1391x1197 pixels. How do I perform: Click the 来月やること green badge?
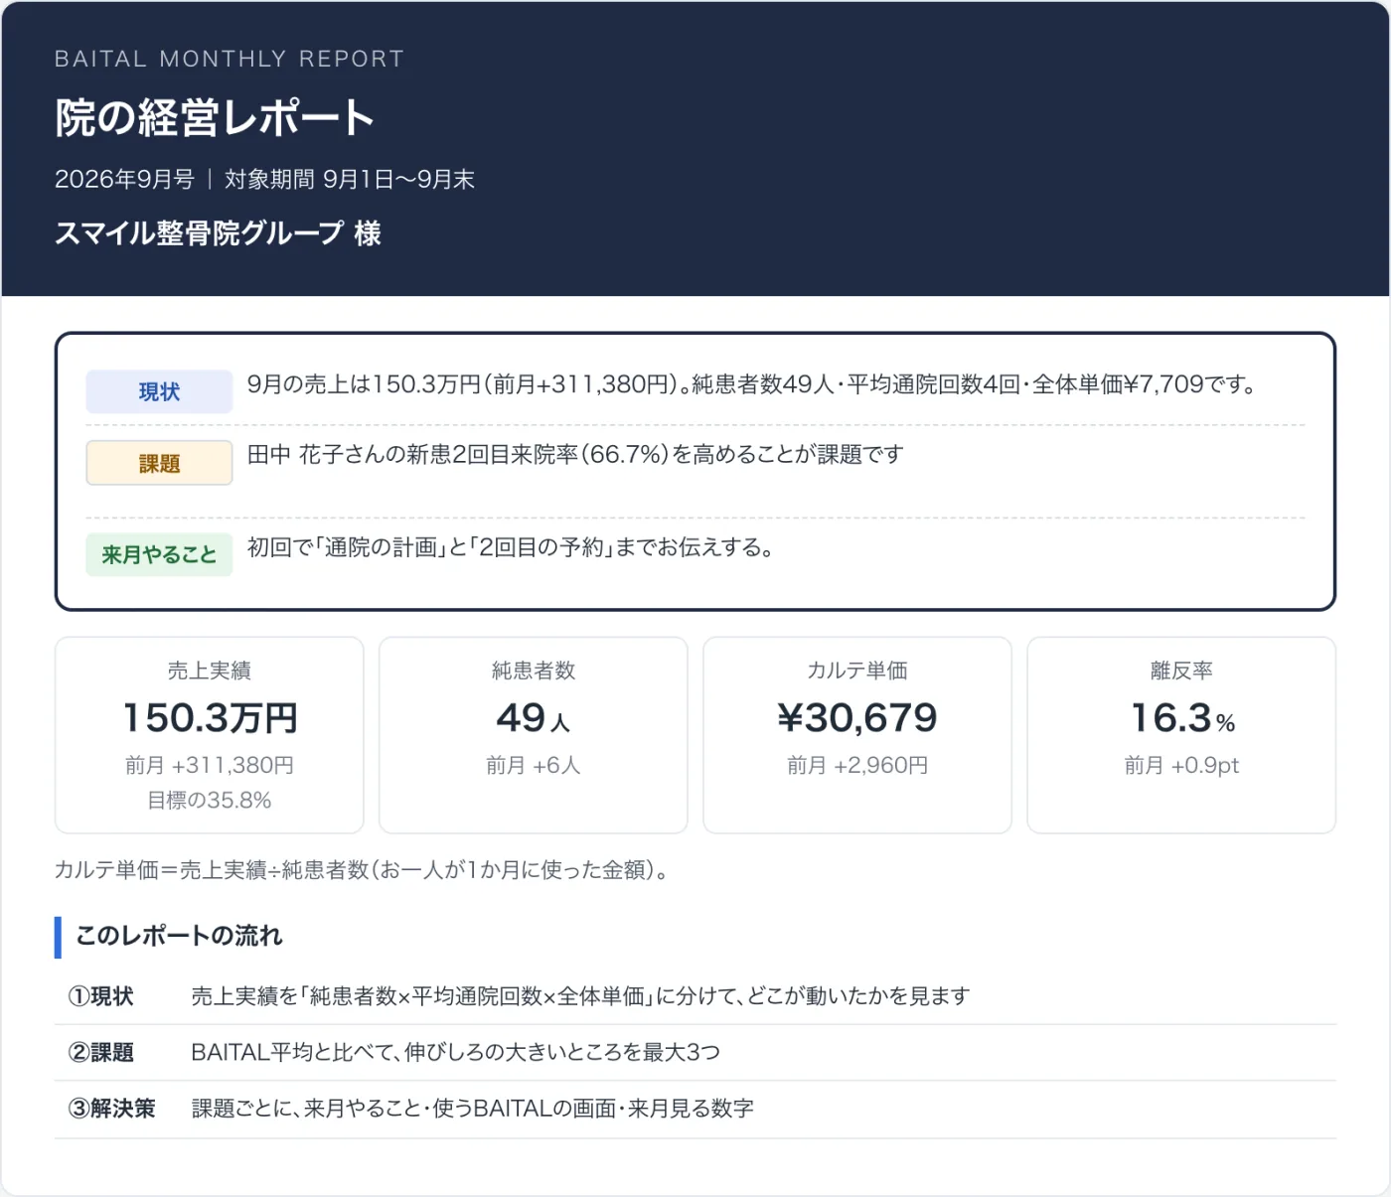pos(159,554)
